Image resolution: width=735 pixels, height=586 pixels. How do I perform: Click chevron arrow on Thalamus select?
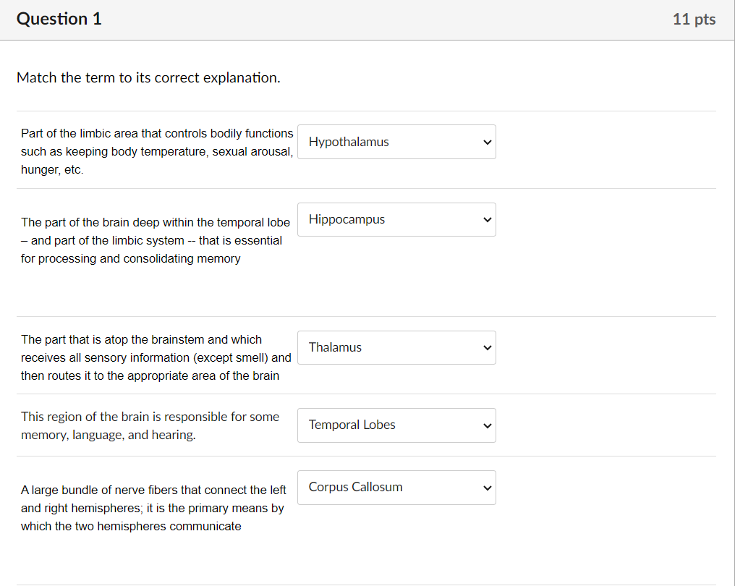pos(488,348)
